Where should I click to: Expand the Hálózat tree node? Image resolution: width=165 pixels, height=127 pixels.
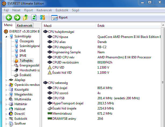click(x=6, y=109)
